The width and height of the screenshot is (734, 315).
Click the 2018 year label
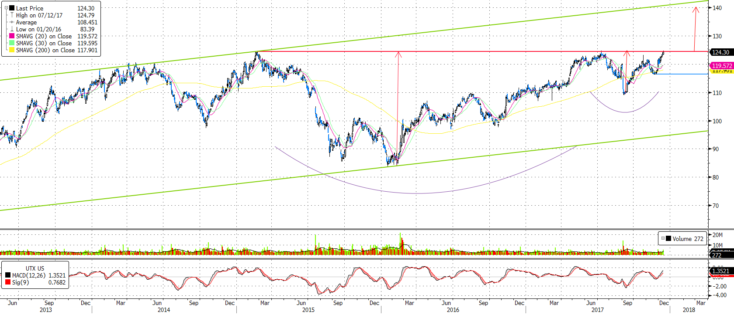pos(689,310)
